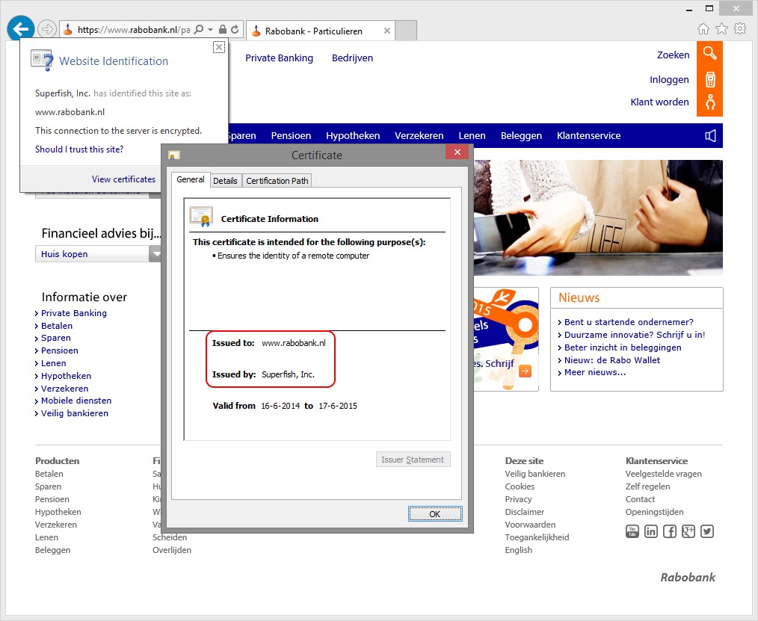Close the Website Identification popup

(219, 47)
